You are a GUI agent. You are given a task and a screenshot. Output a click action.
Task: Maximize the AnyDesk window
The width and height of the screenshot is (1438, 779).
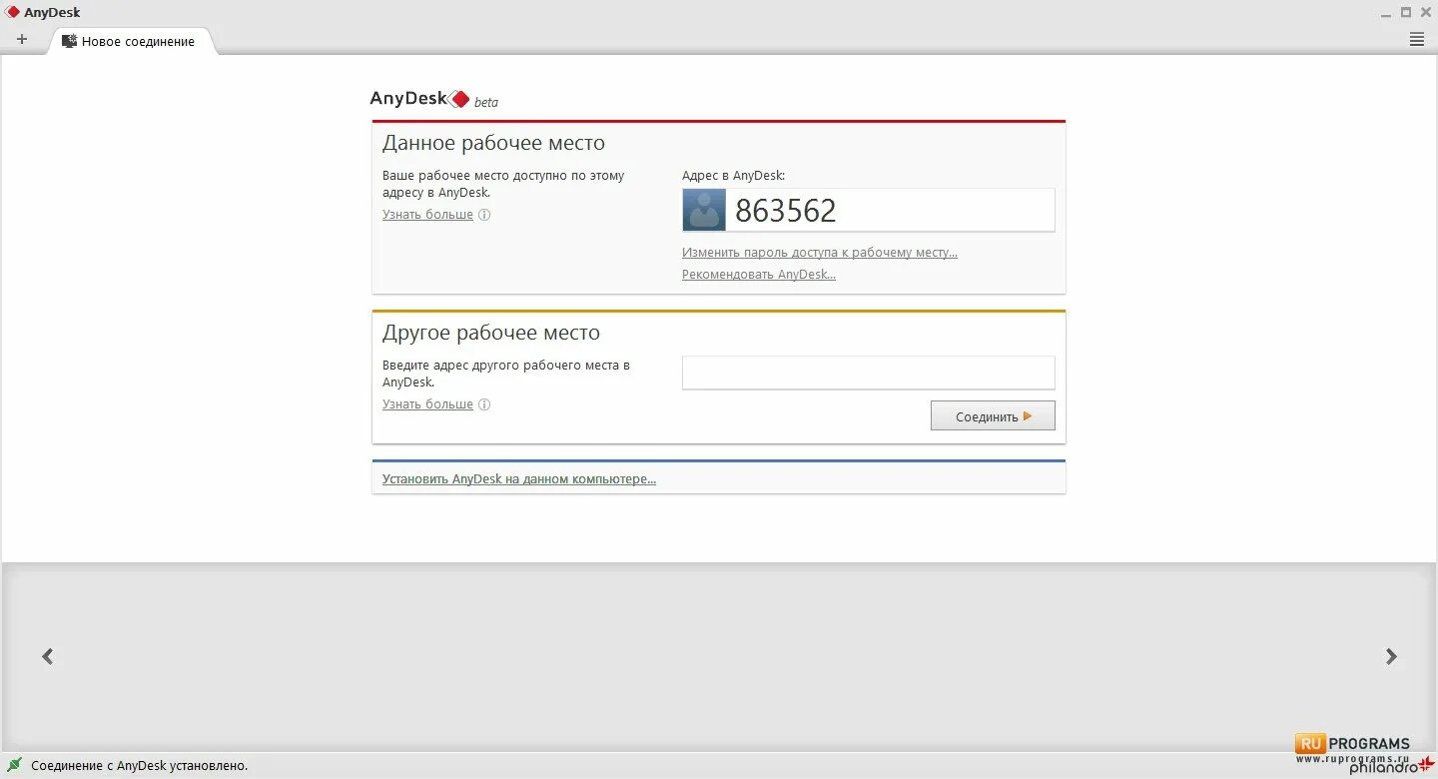tap(1406, 13)
